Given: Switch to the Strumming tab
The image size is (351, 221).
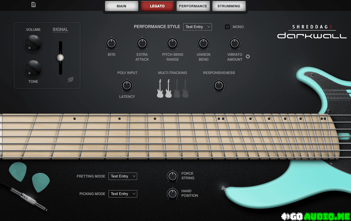Looking at the screenshot, I should click(229, 6).
